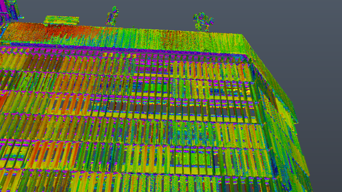The image size is (342, 192).
Task: Pick the smaller left tree above the roof
Action: point(112,16)
